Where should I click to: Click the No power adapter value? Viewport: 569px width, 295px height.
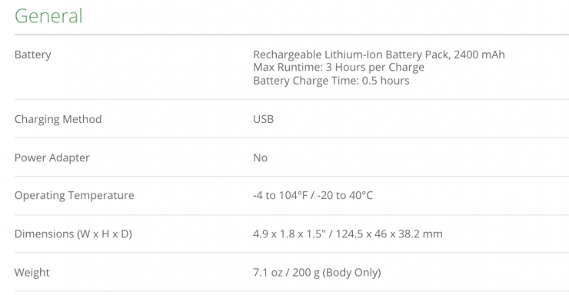click(x=260, y=157)
